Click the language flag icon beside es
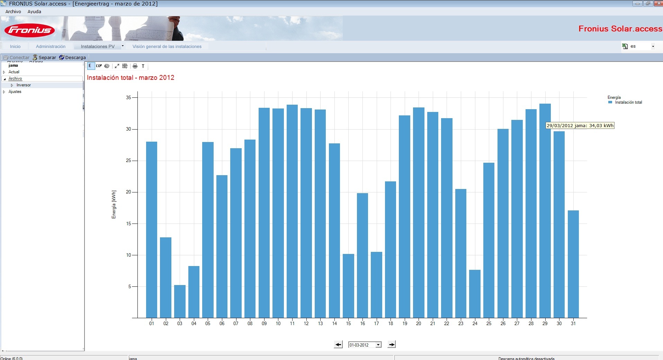This screenshot has width=663, height=360. pyautogui.click(x=625, y=46)
